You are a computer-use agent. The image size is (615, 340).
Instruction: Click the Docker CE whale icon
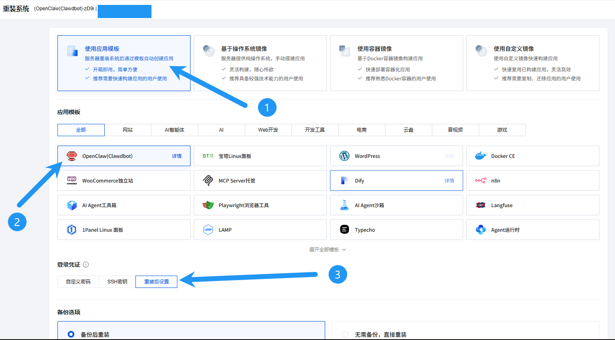(480, 156)
